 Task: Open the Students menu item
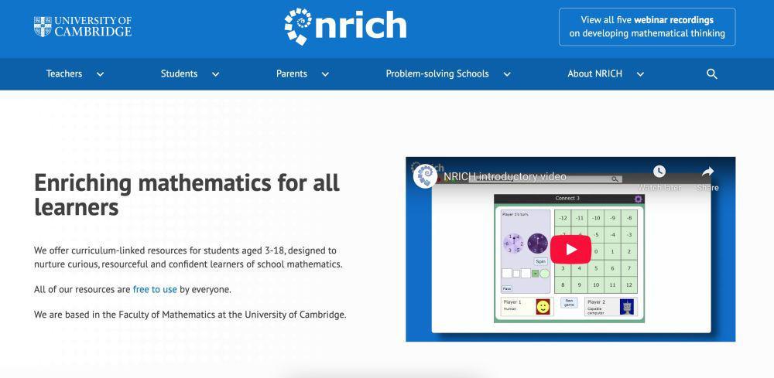point(179,74)
